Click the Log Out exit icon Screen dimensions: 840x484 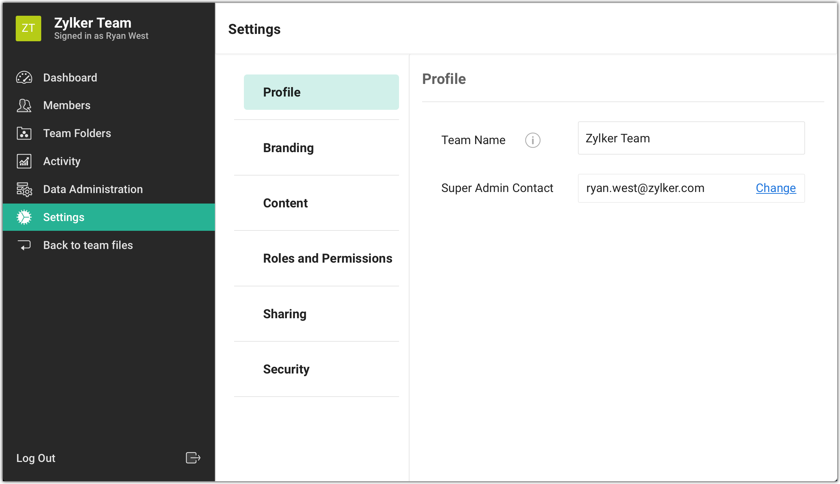(193, 458)
